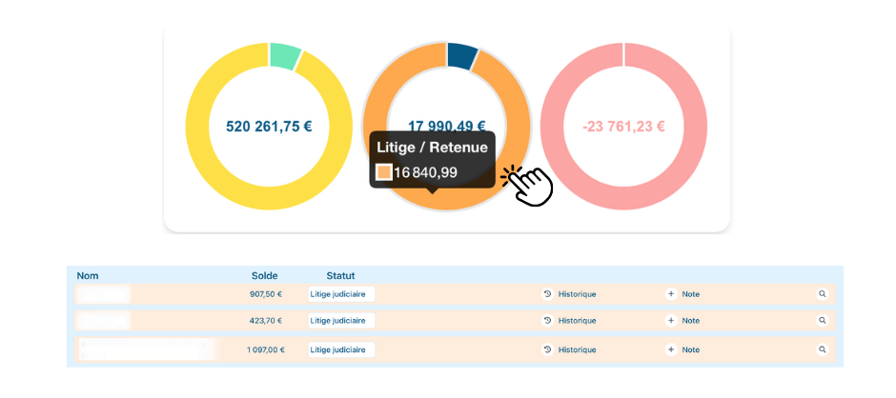The image size is (896, 398).
Task: Click the history clock icon in the 907,50 € row
Action: coord(547,294)
